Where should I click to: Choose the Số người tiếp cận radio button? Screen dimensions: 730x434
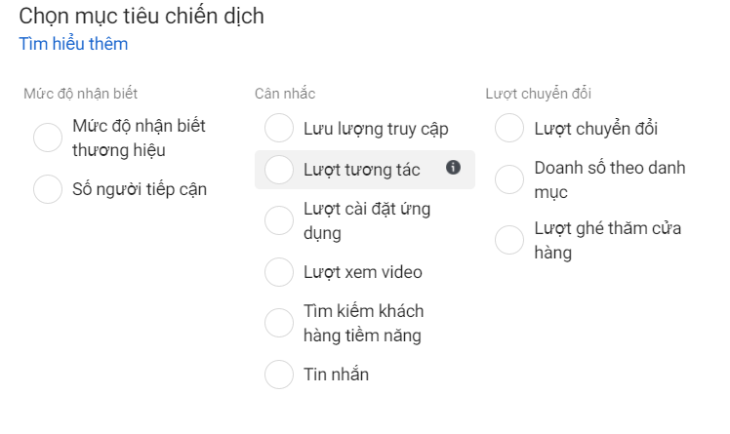(x=48, y=189)
